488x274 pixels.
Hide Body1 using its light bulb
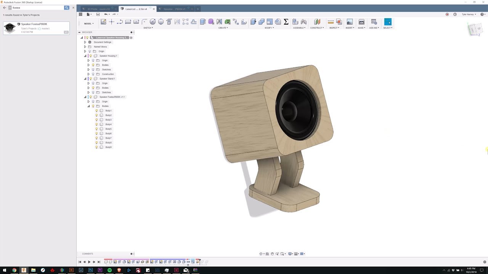tap(96, 111)
